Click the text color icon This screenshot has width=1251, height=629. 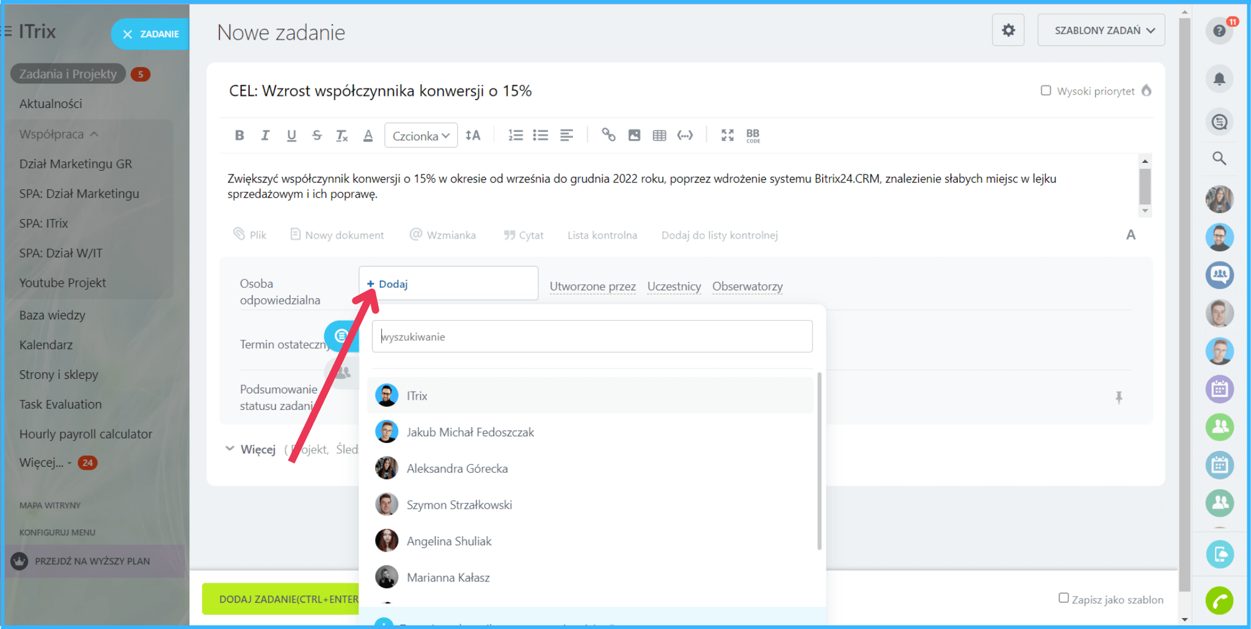pyautogui.click(x=368, y=135)
